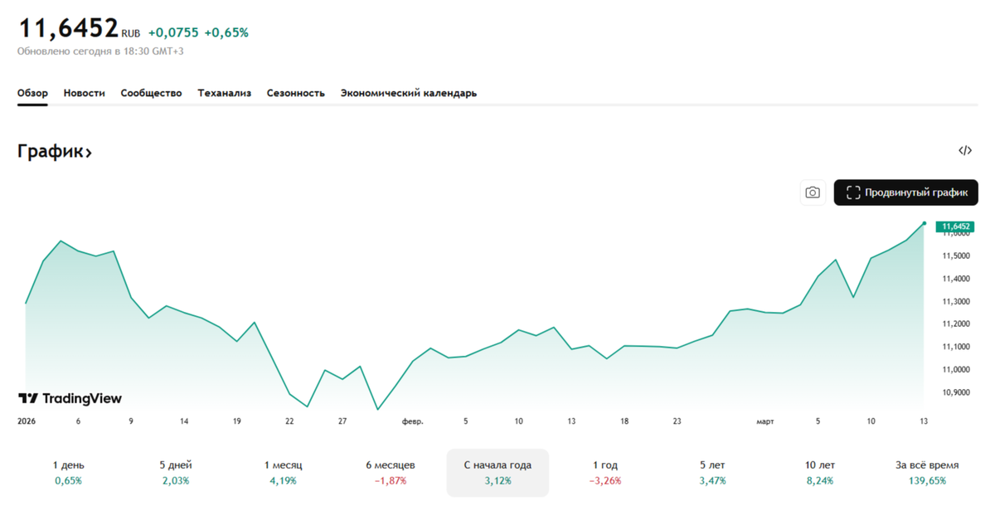Click the last data point dot on chart
Image resolution: width=995 pixels, height=506 pixels.
pos(925,223)
